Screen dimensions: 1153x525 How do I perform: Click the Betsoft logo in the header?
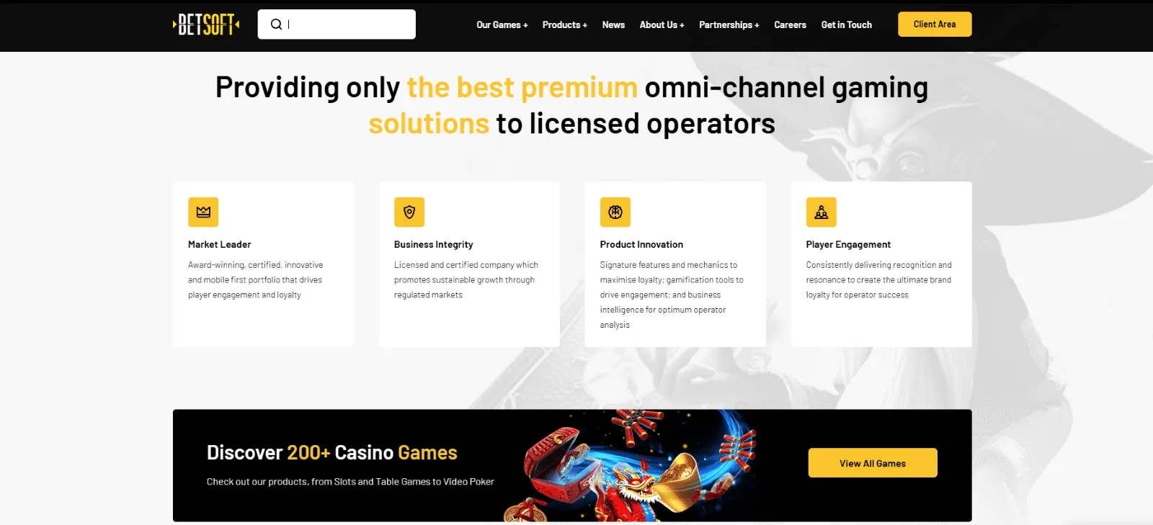[x=206, y=24]
